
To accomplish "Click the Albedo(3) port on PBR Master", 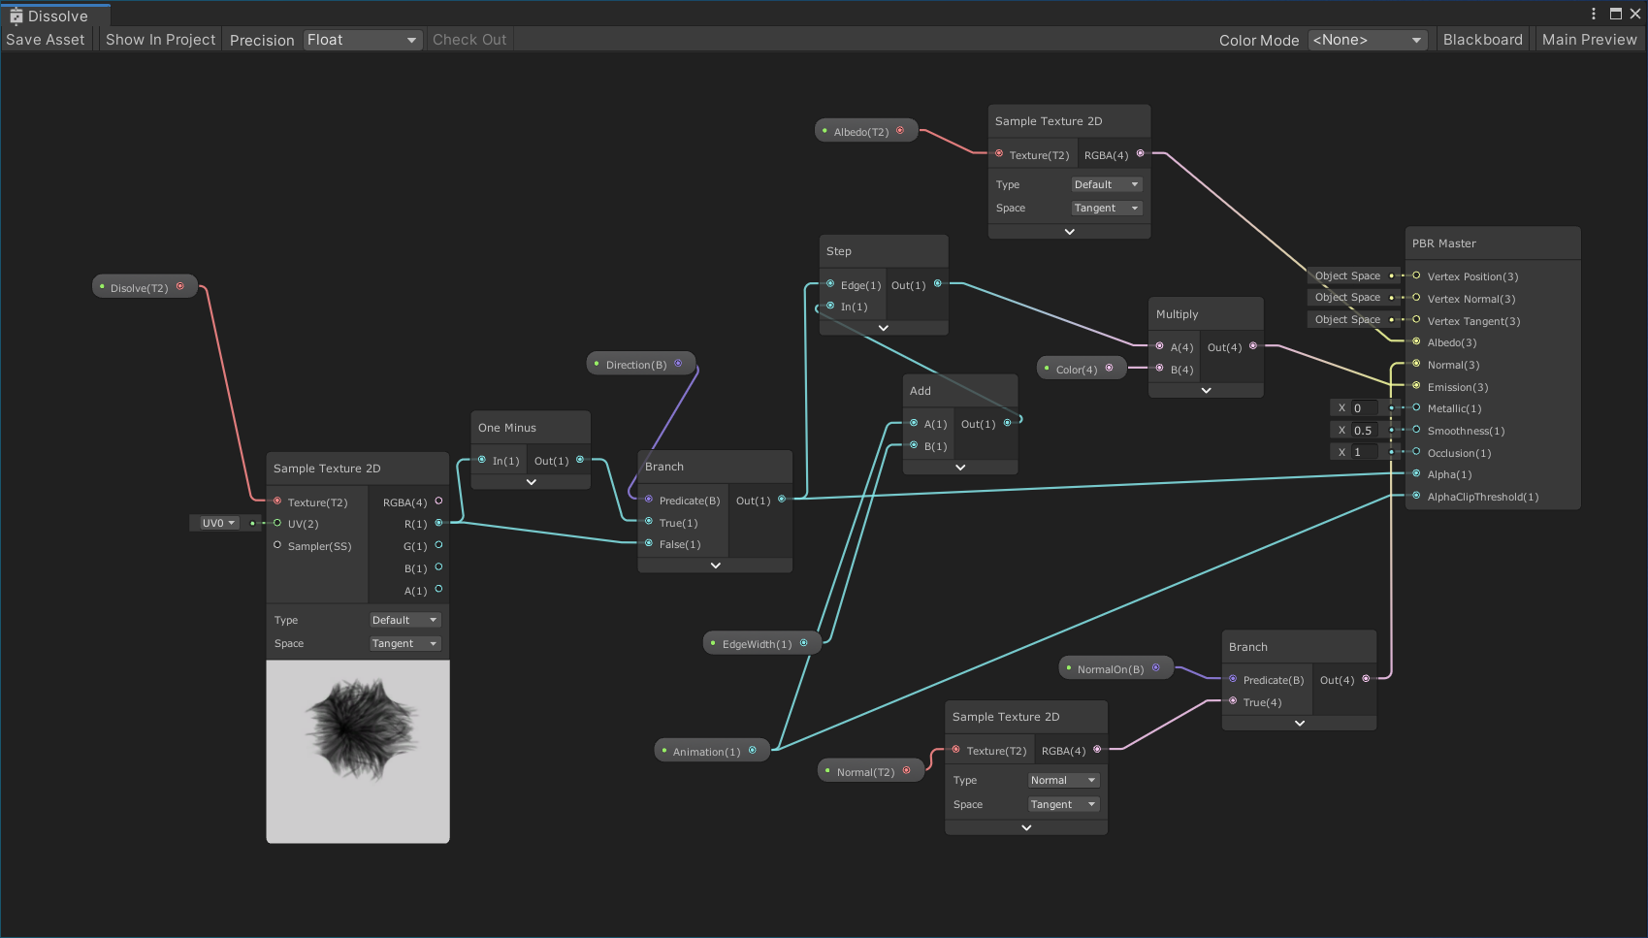I will tap(1416, 341).
